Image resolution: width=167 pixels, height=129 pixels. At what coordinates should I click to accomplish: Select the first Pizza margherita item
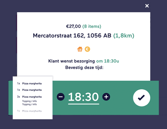point(29,83)
